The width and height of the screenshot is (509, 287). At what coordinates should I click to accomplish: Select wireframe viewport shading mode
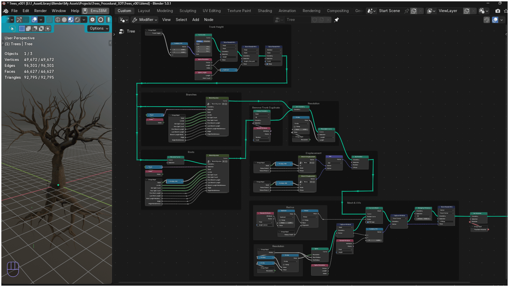point(58,20)
